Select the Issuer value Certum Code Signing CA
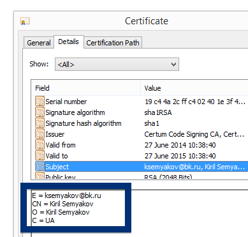 tap(194, 134)
